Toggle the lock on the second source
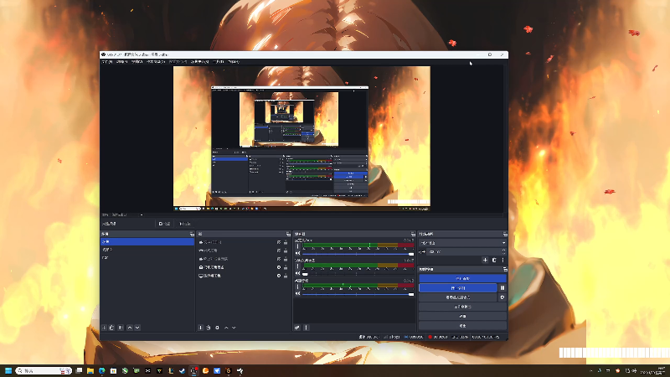 click(286, 250)
